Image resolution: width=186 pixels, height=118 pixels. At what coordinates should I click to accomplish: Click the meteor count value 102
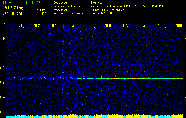[x=44, y=14]
